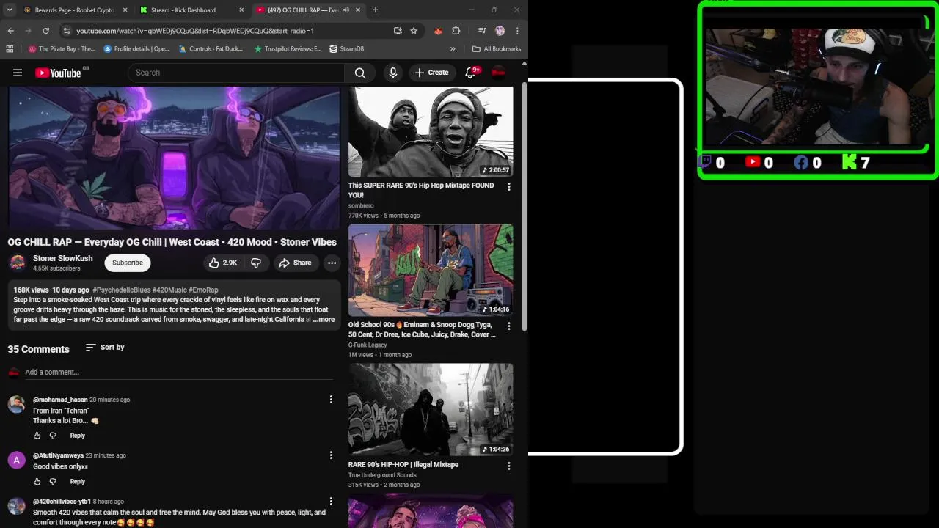Open Profile details bookmark
939x528 pixels.
(x=137, y=49)
